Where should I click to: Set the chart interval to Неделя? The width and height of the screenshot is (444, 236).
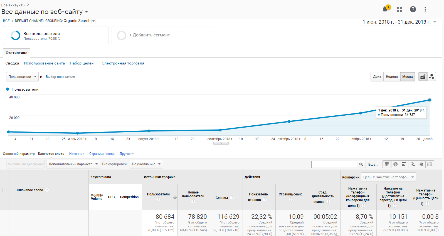391,77
